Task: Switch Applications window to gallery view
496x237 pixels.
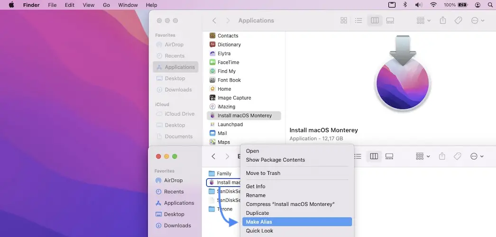Action: 390,21
